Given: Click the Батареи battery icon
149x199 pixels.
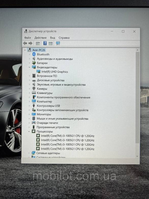Looking at the screenshot, I should pyautogui.click(x=34, y=63).
